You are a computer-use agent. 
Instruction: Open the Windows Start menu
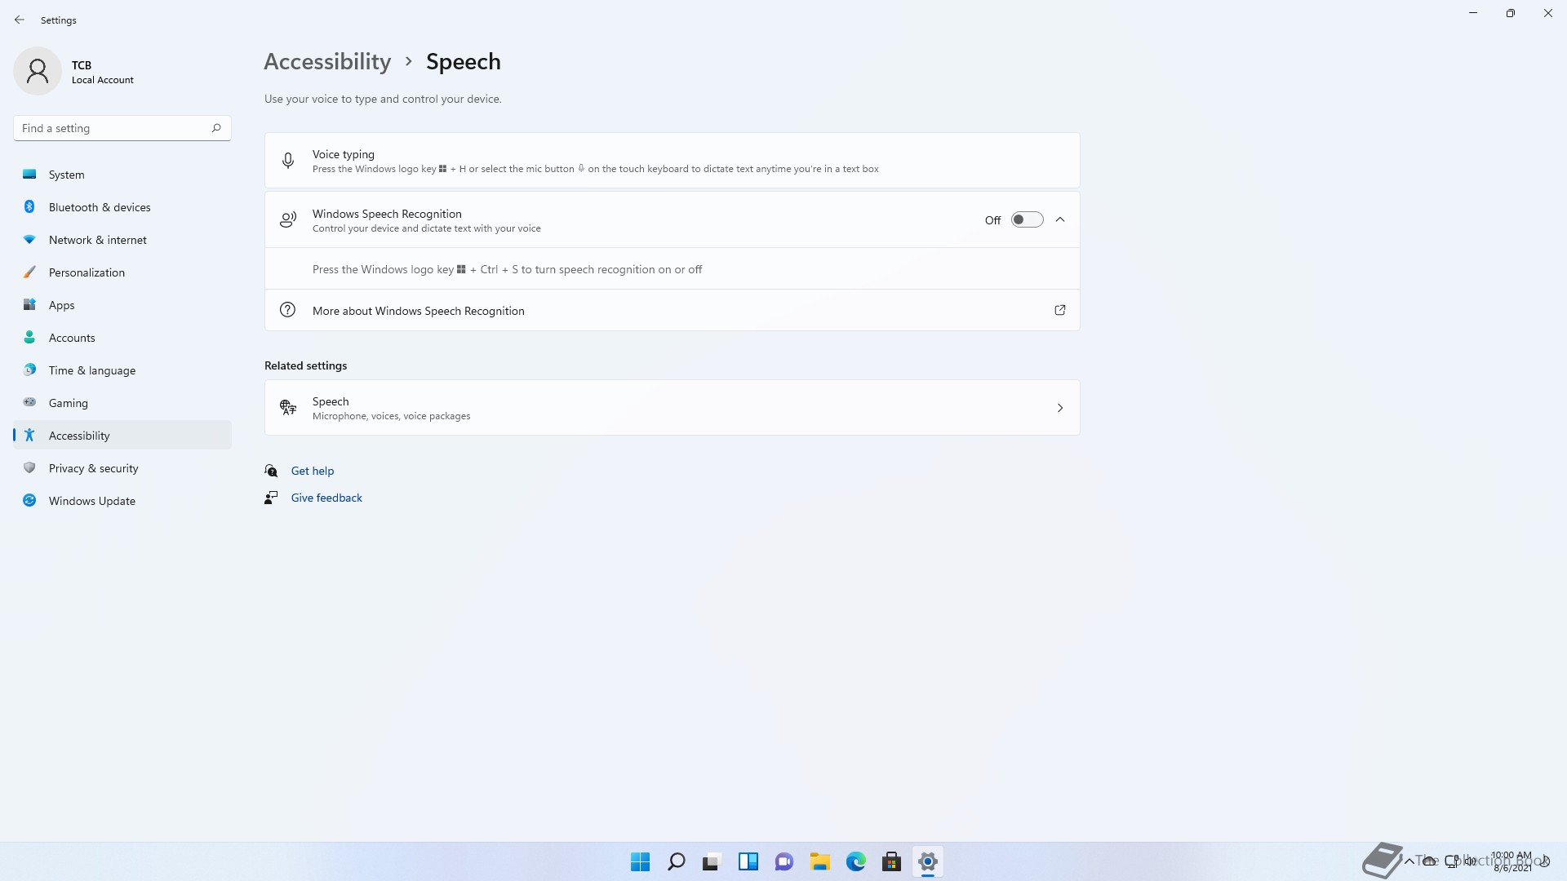pos(641,861)
